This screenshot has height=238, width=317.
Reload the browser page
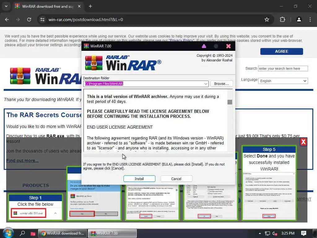coord(29,20)
